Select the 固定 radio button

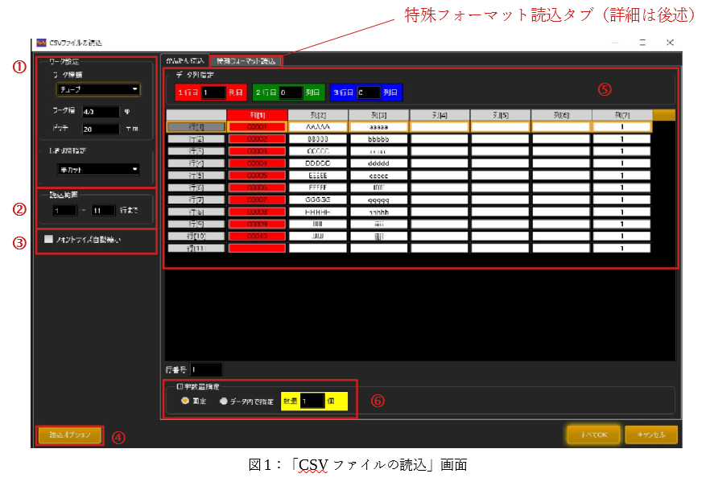(185, 401)
